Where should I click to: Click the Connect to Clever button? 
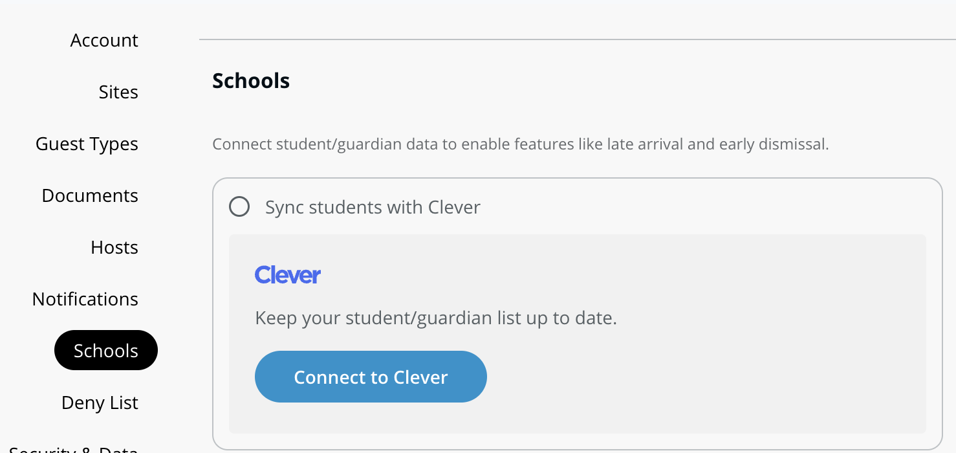370,377
